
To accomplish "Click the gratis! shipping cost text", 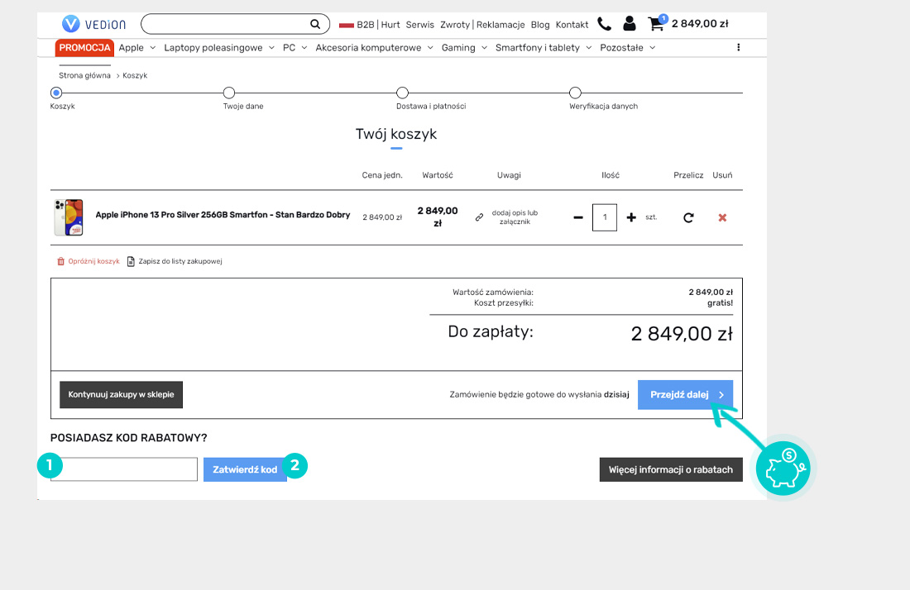I will [720, 302].
